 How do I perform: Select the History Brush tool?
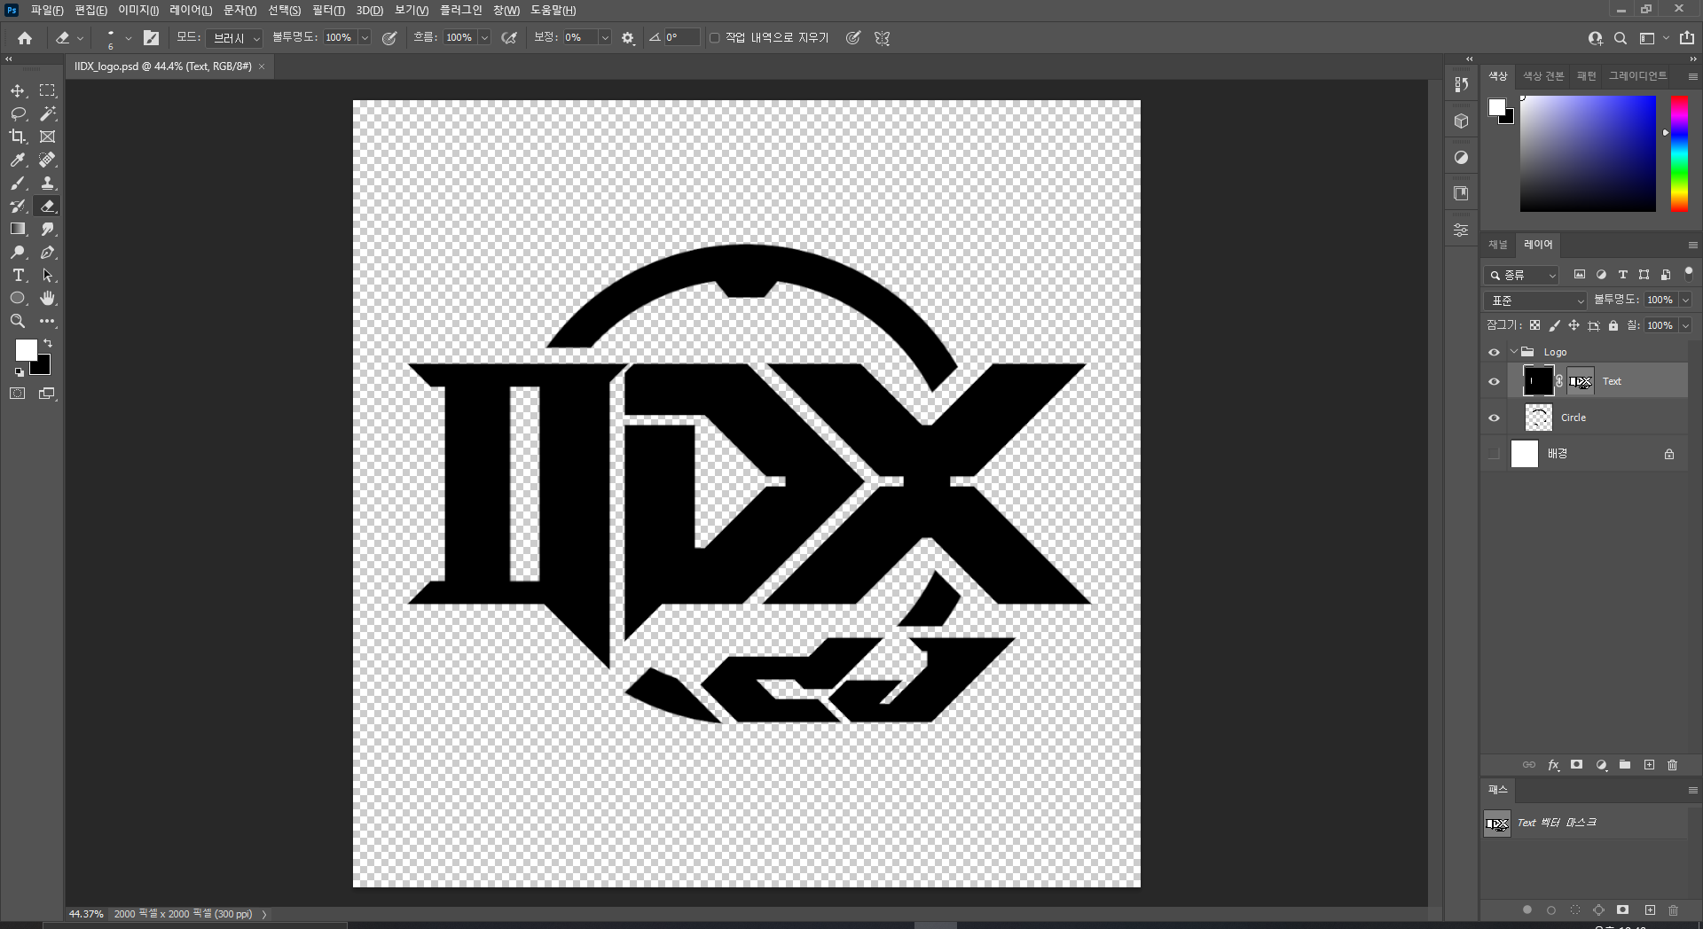(18, 206)
